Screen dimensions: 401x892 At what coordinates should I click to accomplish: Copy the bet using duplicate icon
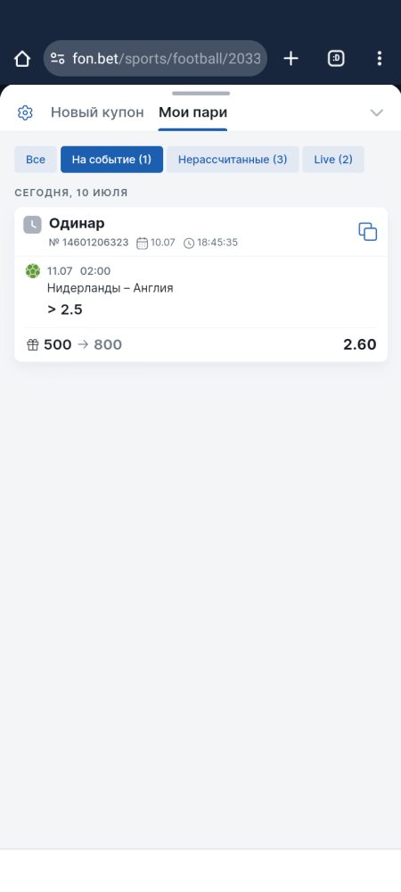click(x=367, y=232)
